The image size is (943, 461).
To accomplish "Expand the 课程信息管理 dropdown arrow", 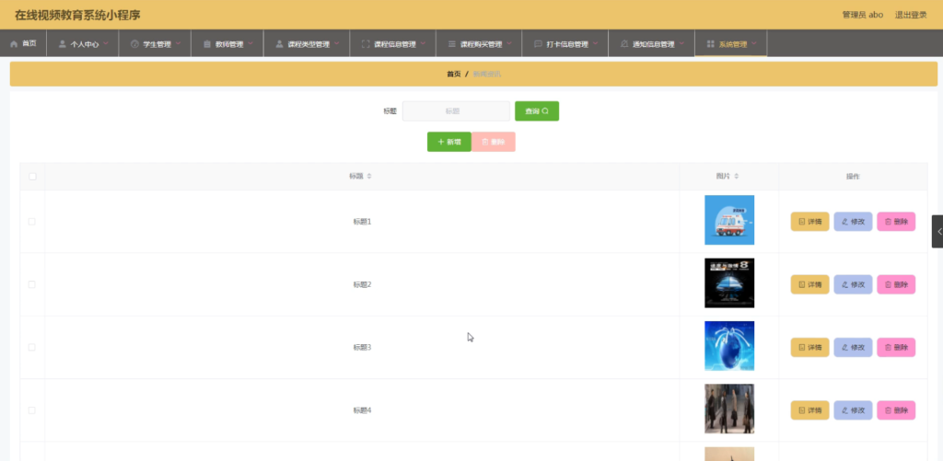I will (423, 43).
